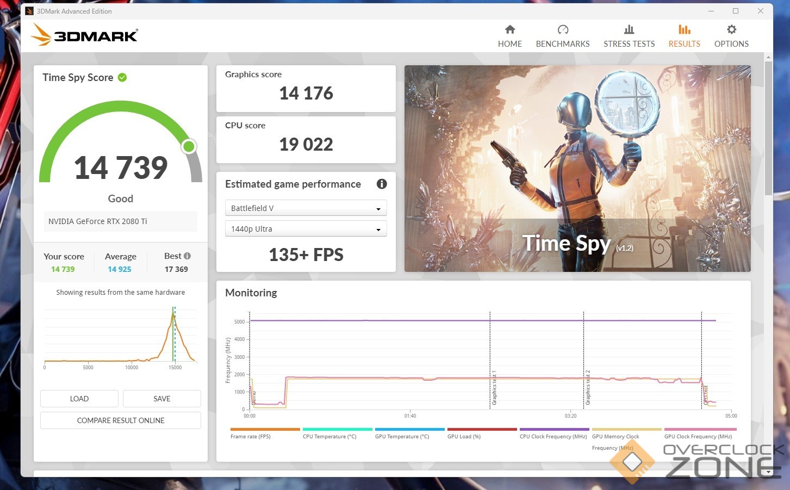The image size is (790, 490).
Task: Click green validation checkmark beside Time Spy Score
Action: click(x=122, y=77)
